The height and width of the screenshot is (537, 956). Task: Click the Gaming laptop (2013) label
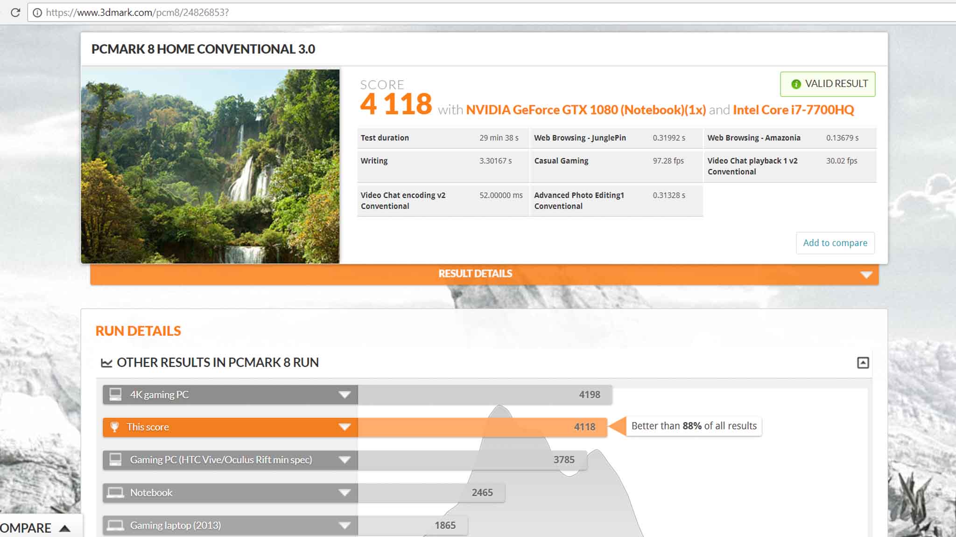pyautogui.click(x=176, y=525)
